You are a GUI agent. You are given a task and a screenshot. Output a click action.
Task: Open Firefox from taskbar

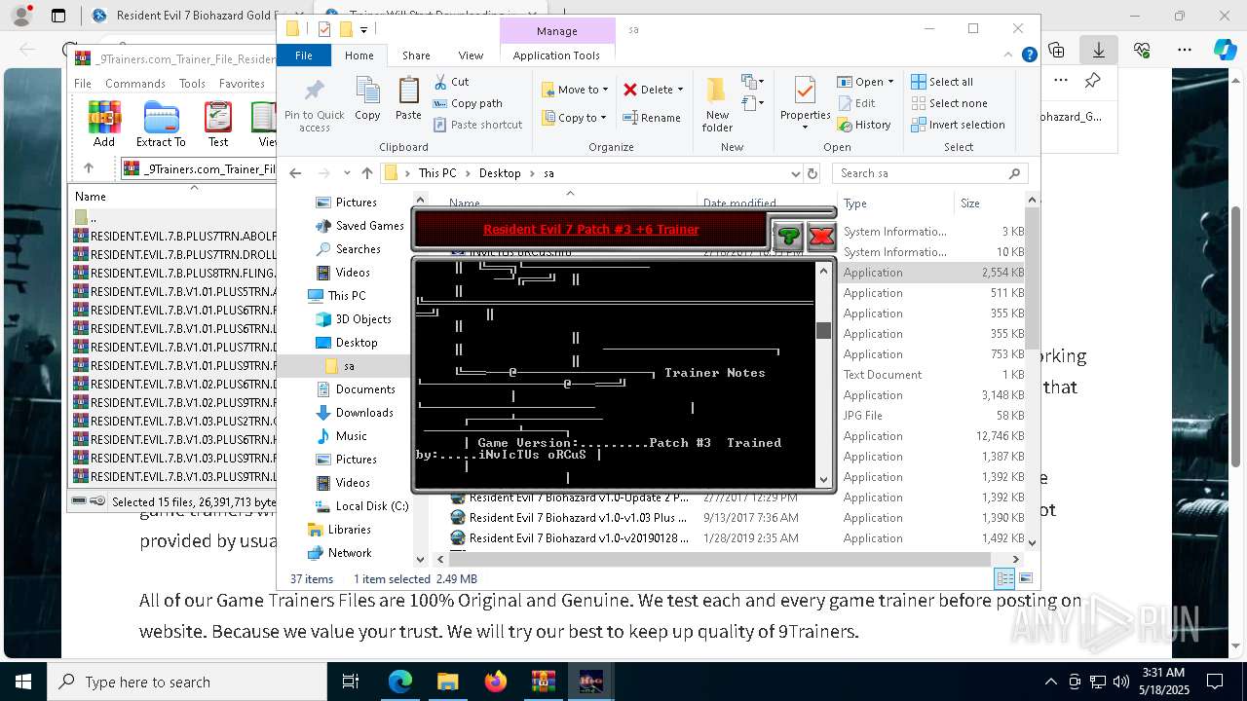pos(496,682)
